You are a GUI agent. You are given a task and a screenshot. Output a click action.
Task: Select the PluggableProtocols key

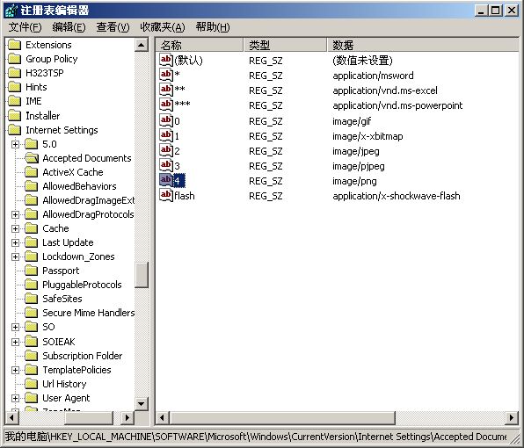(x=82, y=285)
